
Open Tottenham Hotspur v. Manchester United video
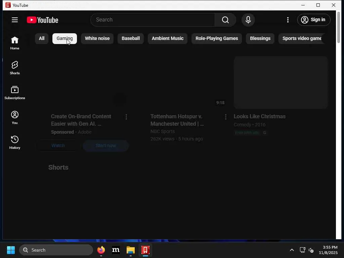coord(177,120)
